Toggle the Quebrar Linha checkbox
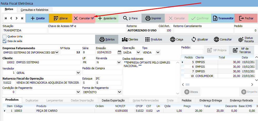The width and height of the screenshot is (258, 121). click(5, 37)
